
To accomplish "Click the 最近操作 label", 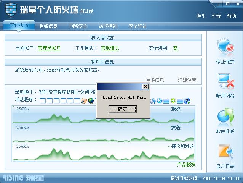I will coord(26,92).
